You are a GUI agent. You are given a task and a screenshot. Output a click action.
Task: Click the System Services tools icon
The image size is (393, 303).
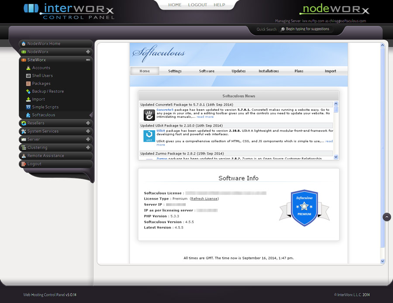[24, 131]
